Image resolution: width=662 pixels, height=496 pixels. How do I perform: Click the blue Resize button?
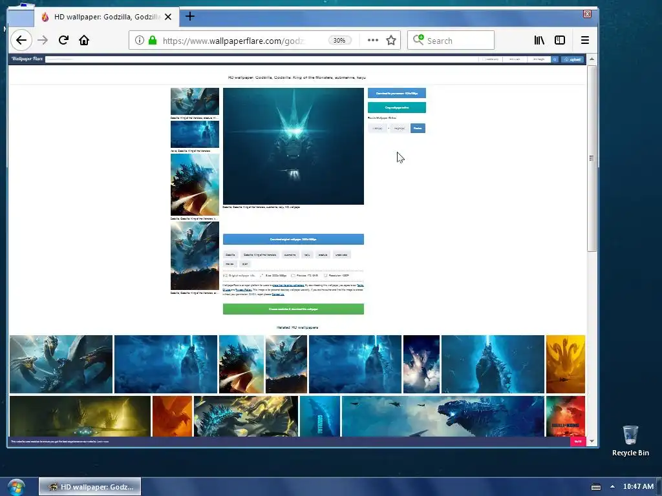coord(418,129)
